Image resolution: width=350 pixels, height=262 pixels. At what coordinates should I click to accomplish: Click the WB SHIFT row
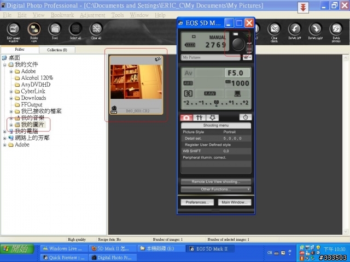(216, 151)
